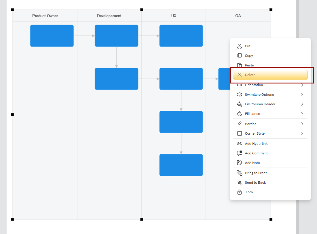Image resolution: width=317 pixels, height=234 pixels.
Task: Expand the Fill Column Header submenu arrow
Action: point(302,104)
